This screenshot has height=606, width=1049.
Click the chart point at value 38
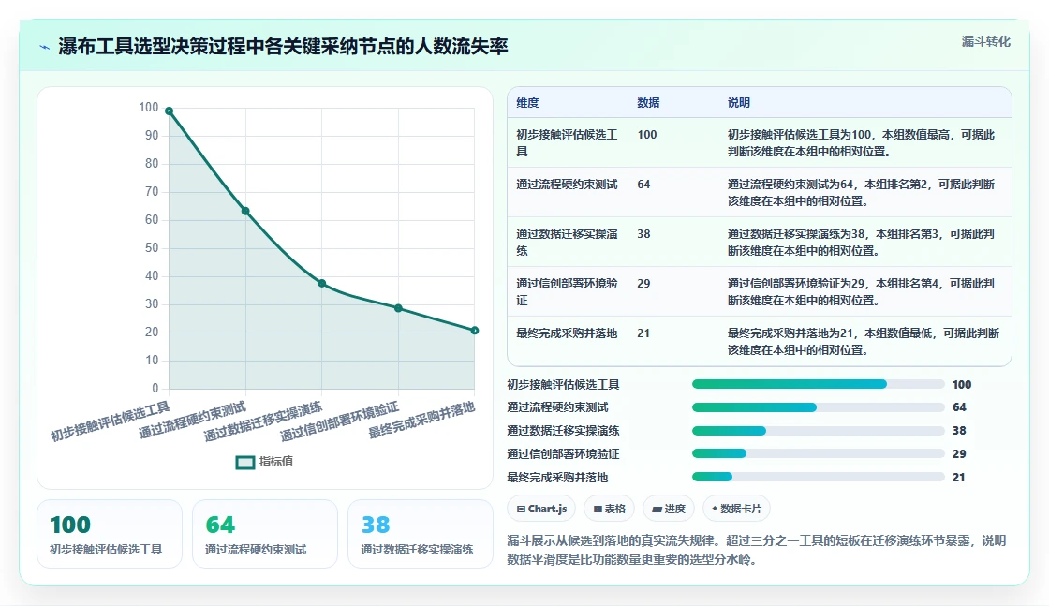(x=322, y=284)
